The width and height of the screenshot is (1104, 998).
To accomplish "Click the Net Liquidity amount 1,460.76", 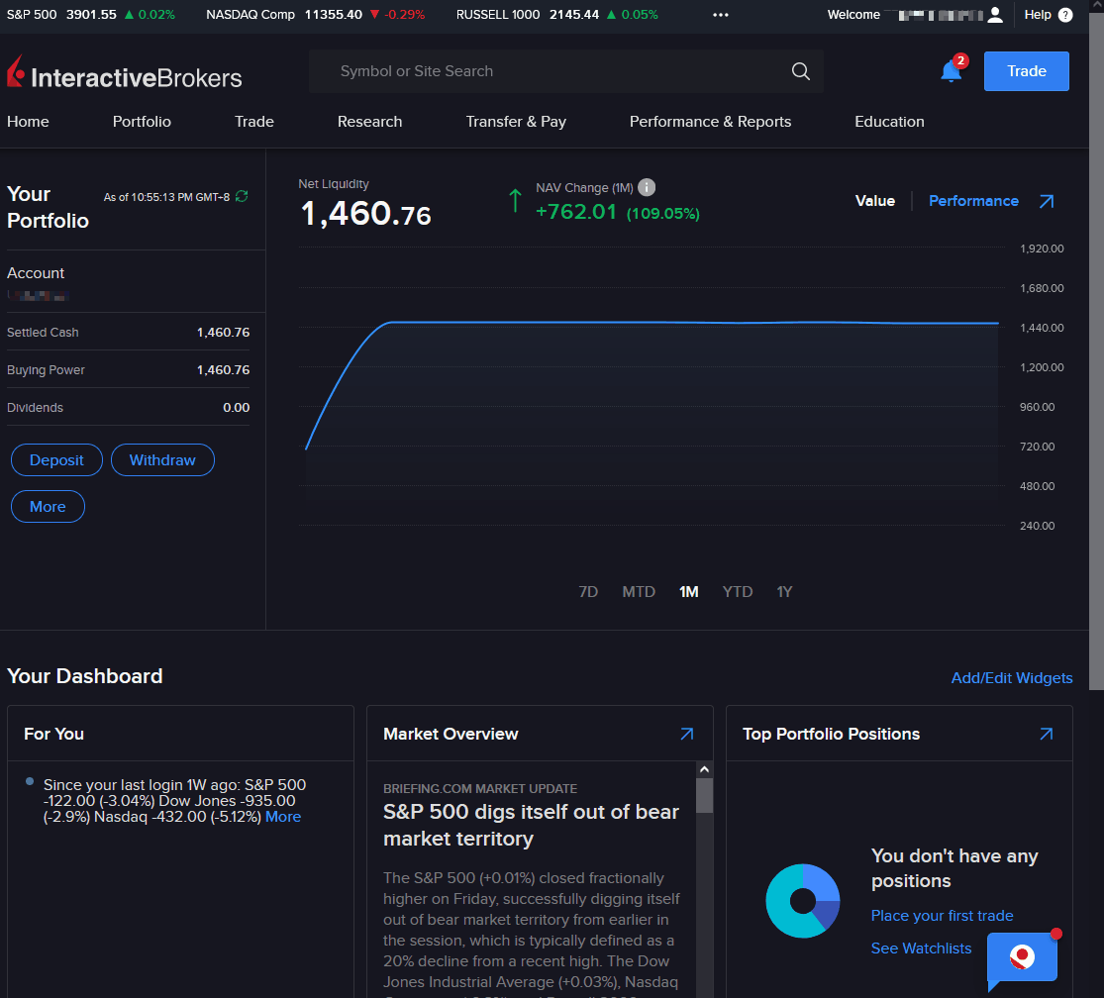I will pos(366,214).
